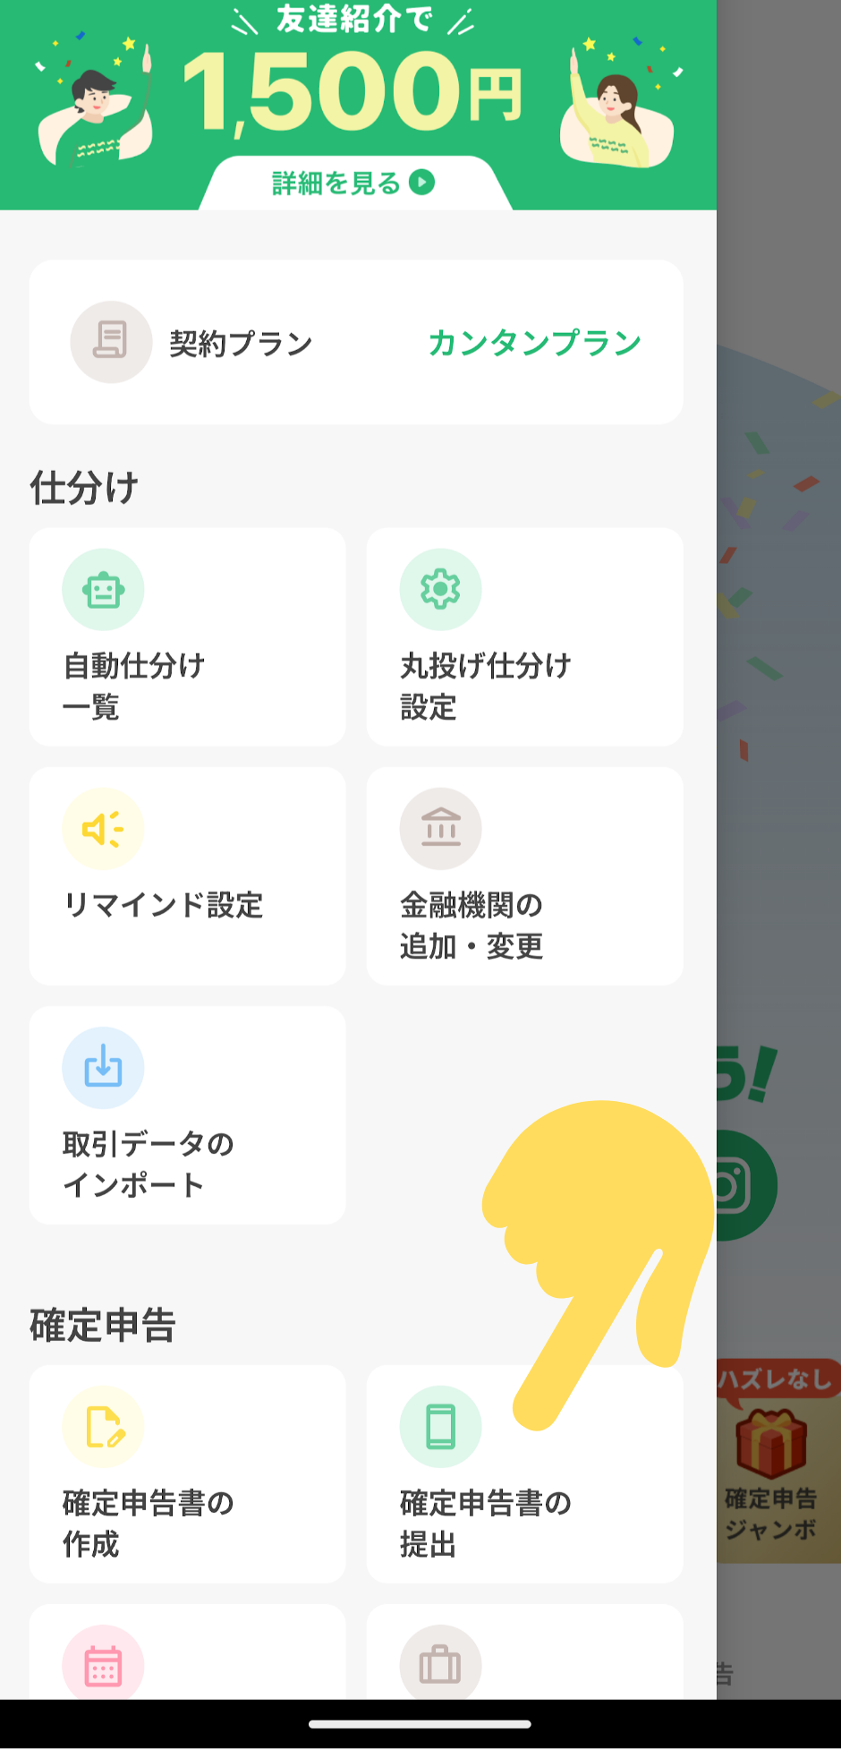Open the カンタンプラン plan link
841x1750 pixels.
click(x=534, y=343)
